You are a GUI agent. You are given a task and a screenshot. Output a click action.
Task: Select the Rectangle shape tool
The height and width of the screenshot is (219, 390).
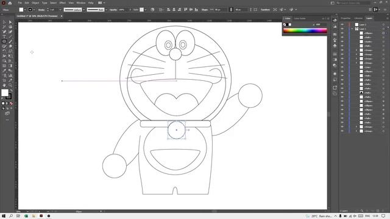click(x=4, y=41)
